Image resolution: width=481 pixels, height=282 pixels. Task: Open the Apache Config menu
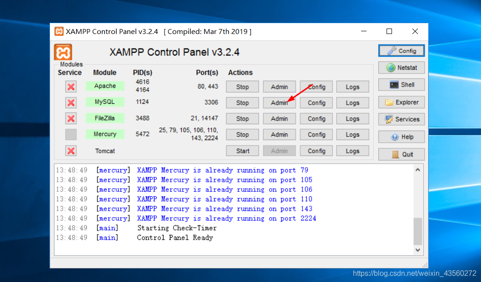(x=316, y=87)
